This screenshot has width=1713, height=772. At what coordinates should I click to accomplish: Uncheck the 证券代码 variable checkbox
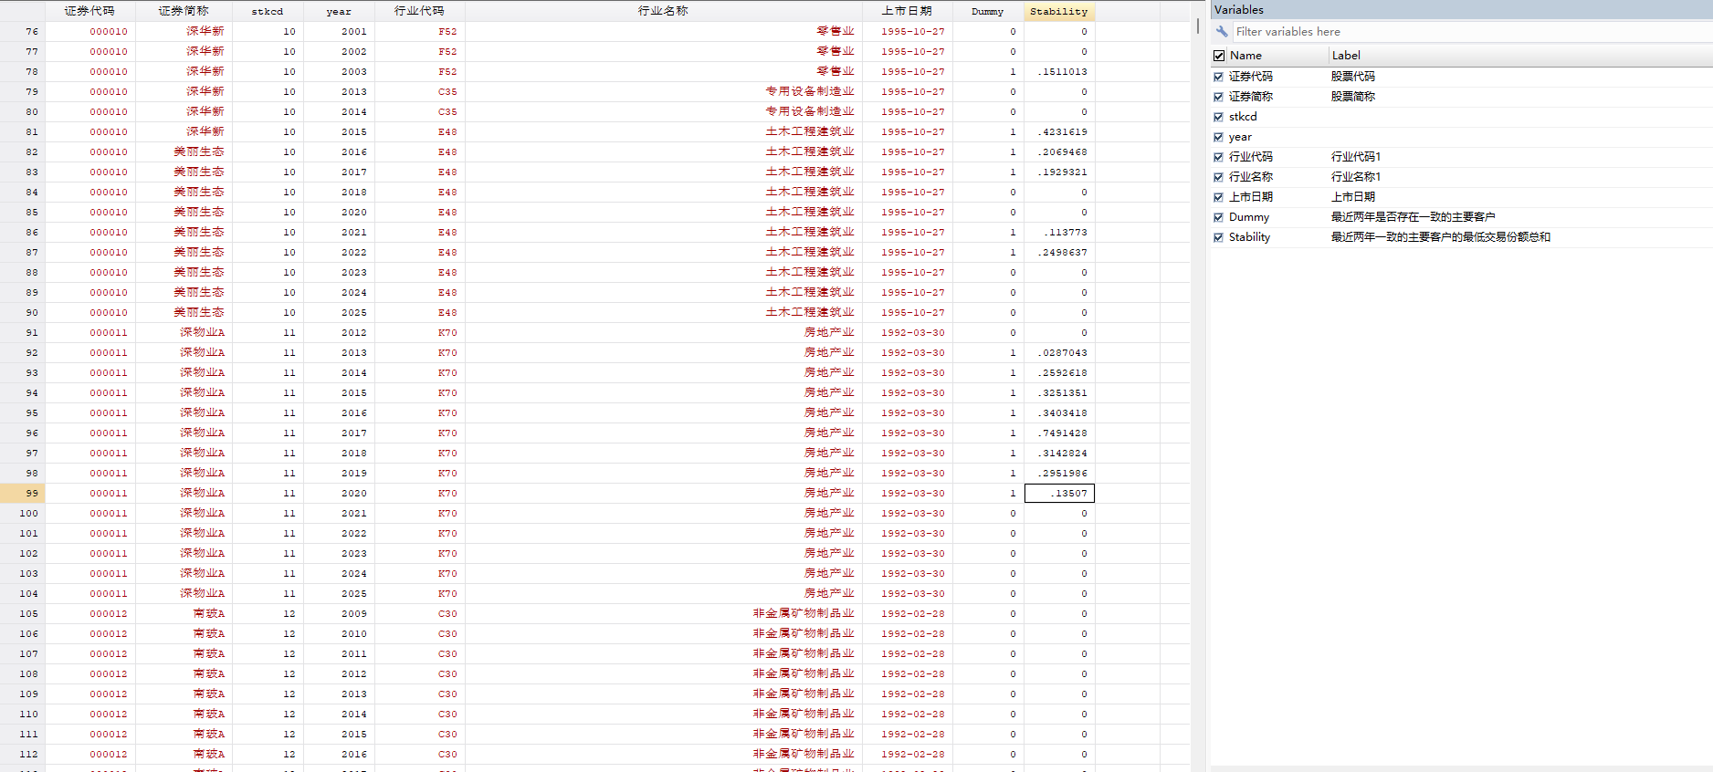[x=1218, y=77]
